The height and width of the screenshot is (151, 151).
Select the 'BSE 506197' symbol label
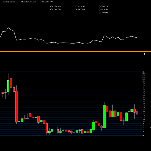click(47, 2)
